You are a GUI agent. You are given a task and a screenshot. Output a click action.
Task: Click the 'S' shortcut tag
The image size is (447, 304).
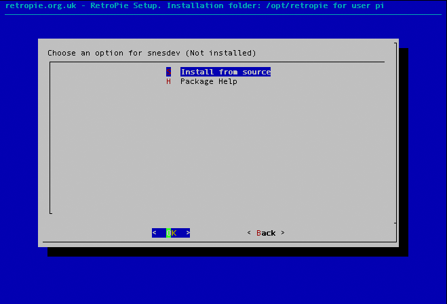[x=168, y=72]
